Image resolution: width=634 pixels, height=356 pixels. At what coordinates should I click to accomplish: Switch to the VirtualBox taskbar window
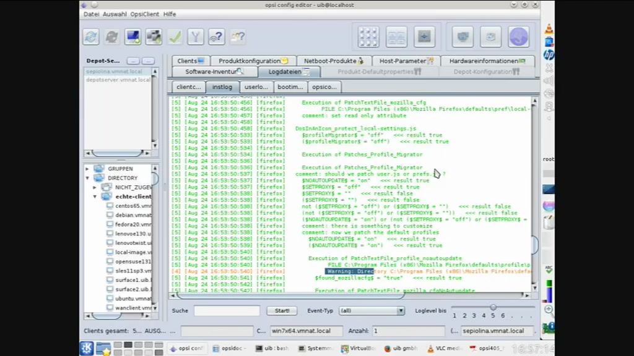point(358,349)
